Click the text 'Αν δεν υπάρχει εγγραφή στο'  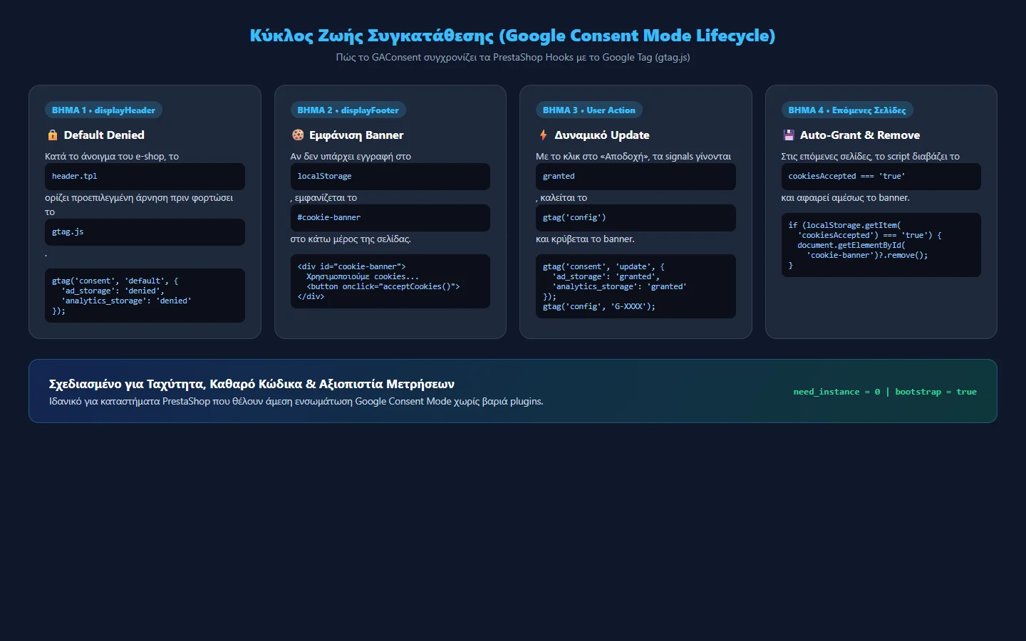point(351,156)
